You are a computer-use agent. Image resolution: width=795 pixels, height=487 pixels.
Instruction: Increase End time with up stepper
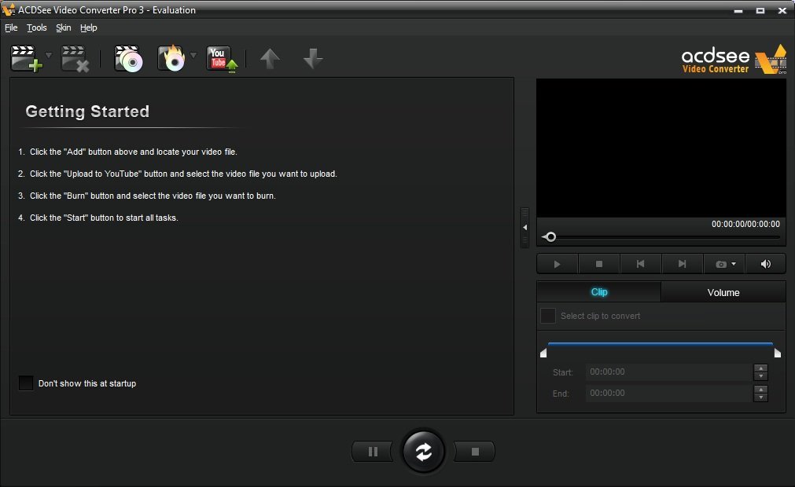click(760, 390)
